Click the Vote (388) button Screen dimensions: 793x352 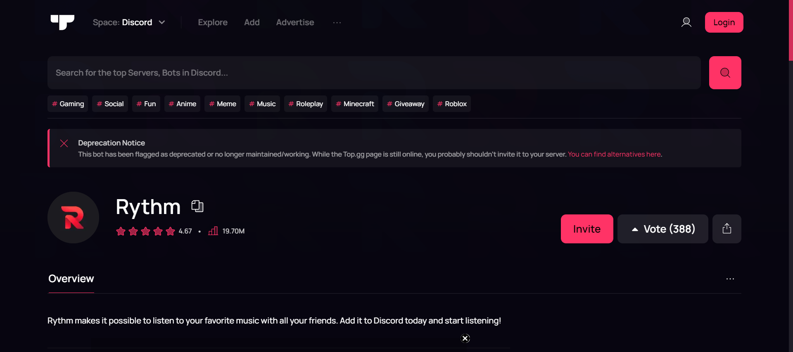tap(662, 229)
